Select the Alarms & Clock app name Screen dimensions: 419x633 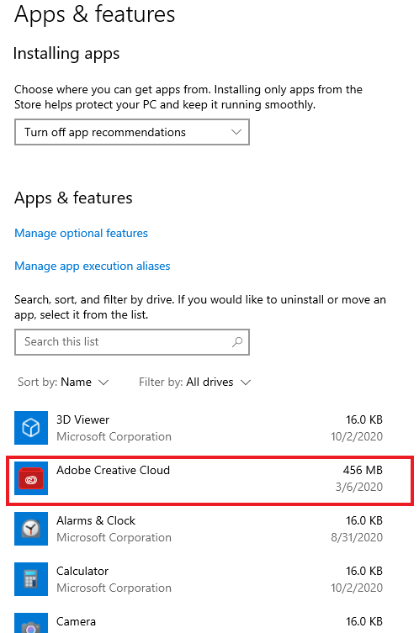(x=96, y=520)
